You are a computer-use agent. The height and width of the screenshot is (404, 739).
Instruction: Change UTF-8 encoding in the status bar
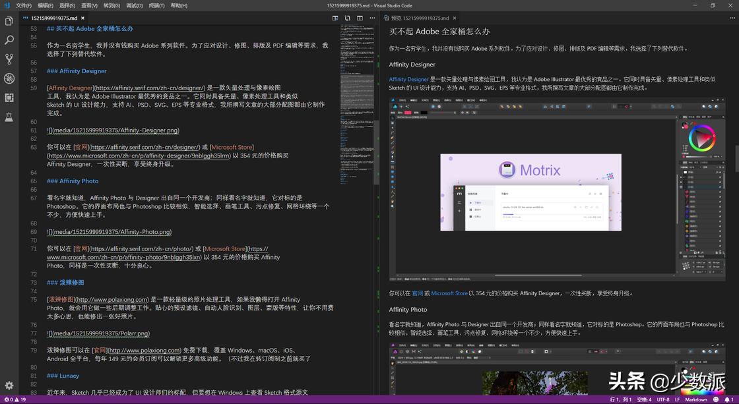click(664, 399)
